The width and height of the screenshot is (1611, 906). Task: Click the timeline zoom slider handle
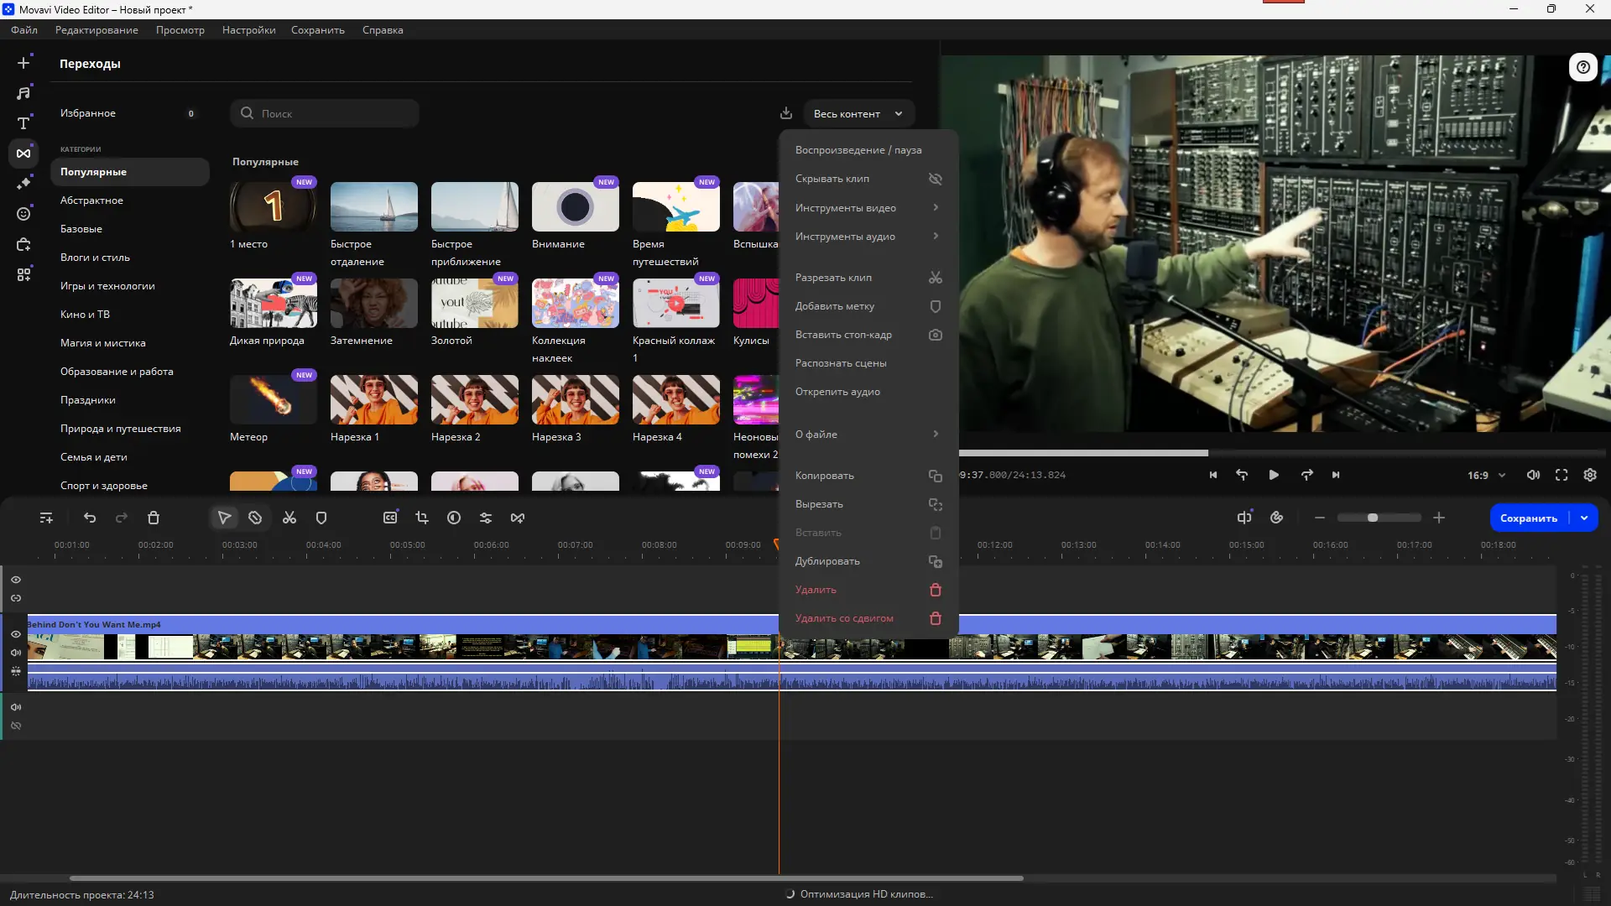tap(1373, 518)
